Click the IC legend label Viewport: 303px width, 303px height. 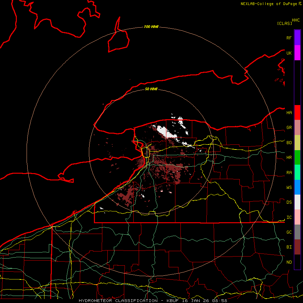click(289, 217)
